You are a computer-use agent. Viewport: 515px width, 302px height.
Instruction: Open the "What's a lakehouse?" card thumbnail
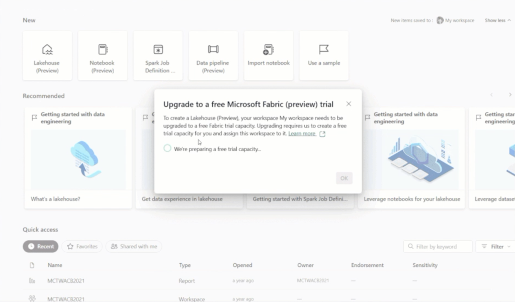pos(78,159)
